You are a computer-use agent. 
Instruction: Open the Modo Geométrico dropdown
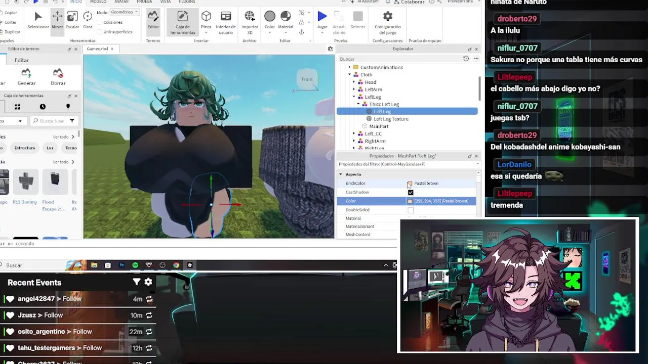(x=125, y=12)
